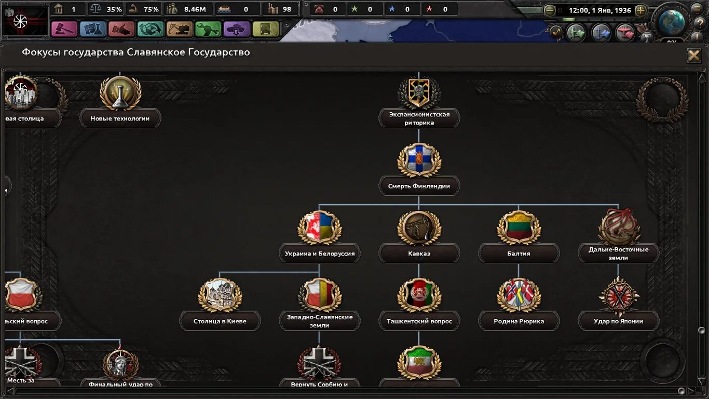Toggle the air map mode plane icon

point(625,33)
